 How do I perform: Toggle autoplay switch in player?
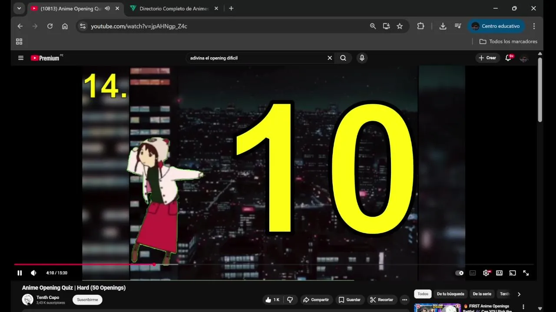pyautogui.click(x=459, y=273)
